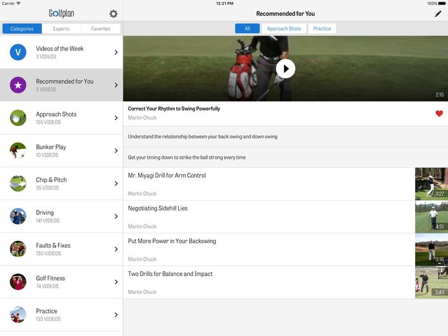Expand Practice category chevron
448x336 pixels.
(x=116, y=315)
